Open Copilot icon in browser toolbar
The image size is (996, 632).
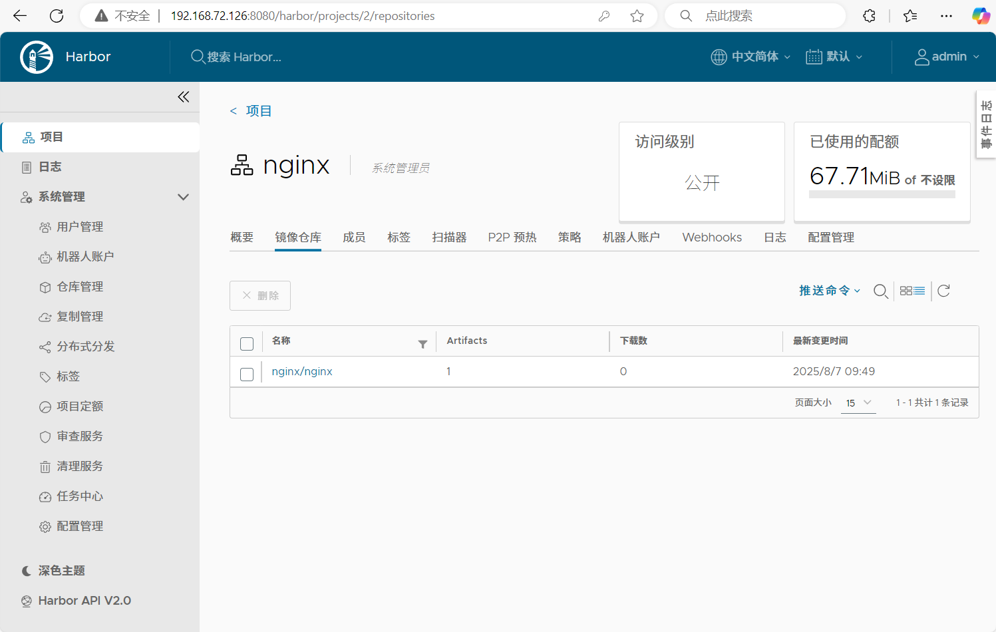coord(981,16)
